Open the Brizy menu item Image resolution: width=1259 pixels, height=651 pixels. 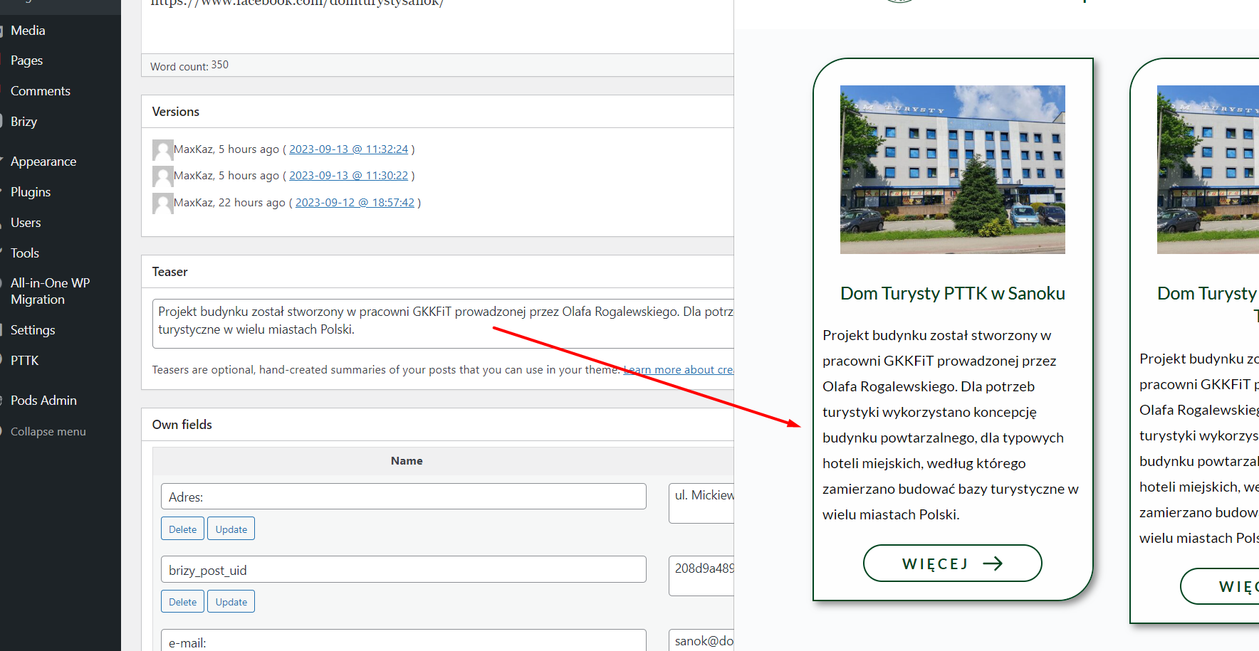[23, 122]
